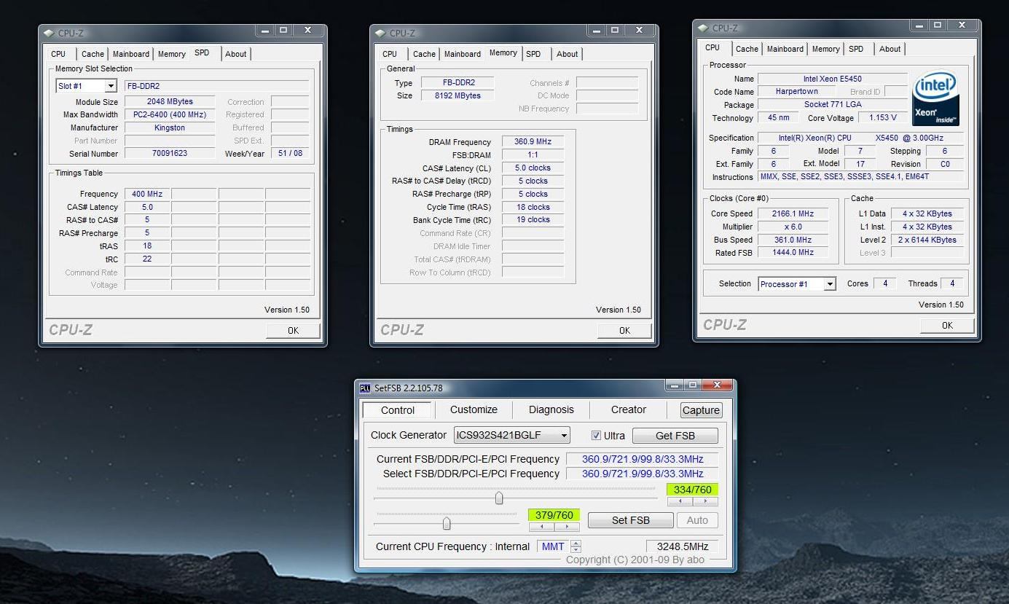The image size is (1009, 604).
Task: Click OK in the CPU-Z SPD window
Action: coord(293,330)
